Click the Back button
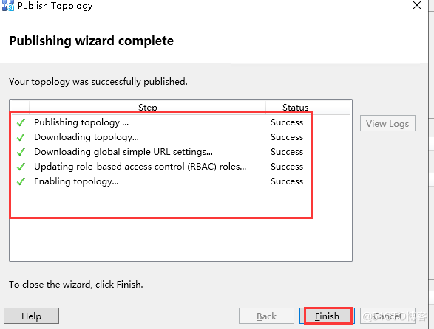The width and height of the screenshot is (434, 329). pos(266,316)
